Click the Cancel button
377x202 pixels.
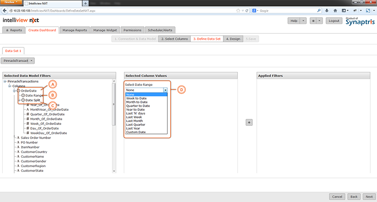pyautogui.click(x=337, y=197)
